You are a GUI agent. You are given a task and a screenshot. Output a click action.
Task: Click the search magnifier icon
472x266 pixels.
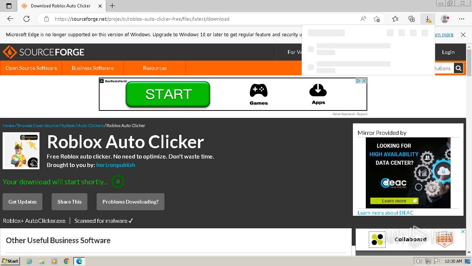[x=458, y=68]
